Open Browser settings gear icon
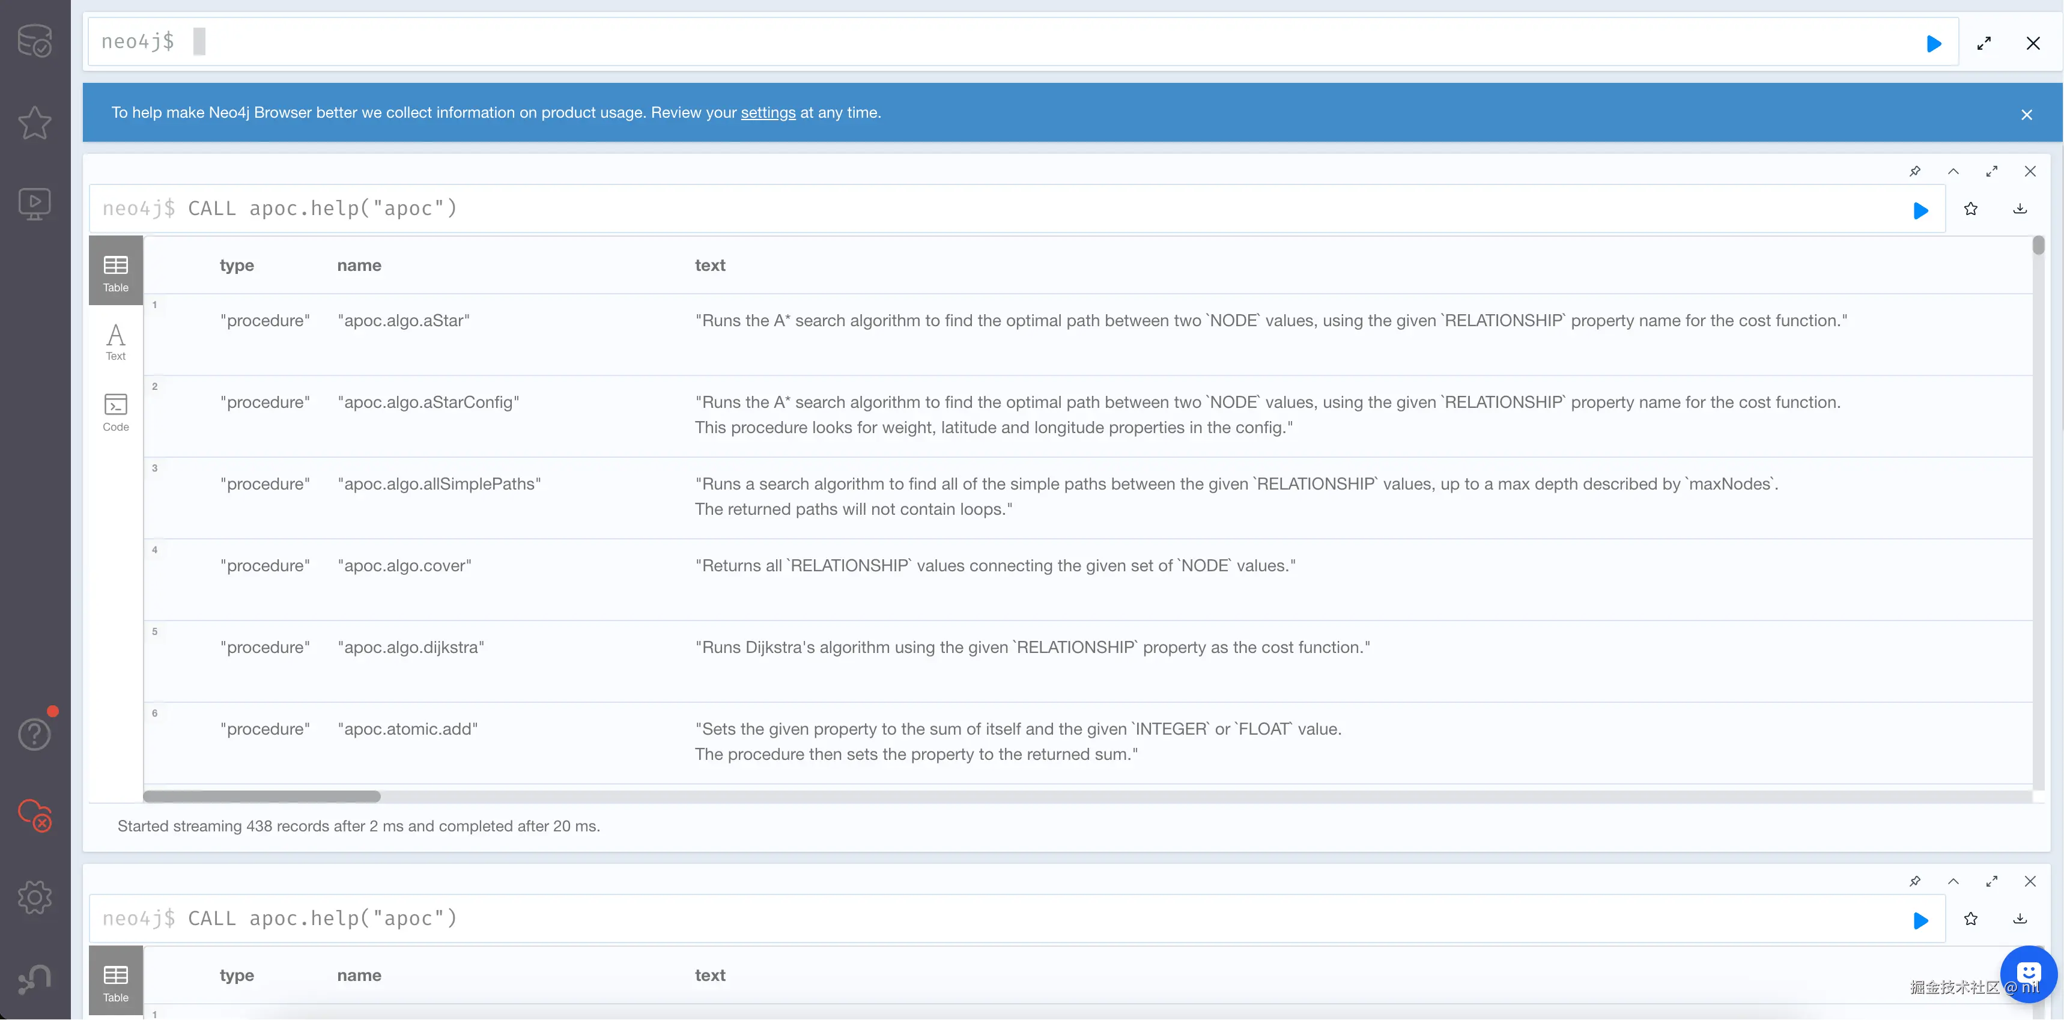This screenshot has height=1020, width=2064. coord(34,897)
